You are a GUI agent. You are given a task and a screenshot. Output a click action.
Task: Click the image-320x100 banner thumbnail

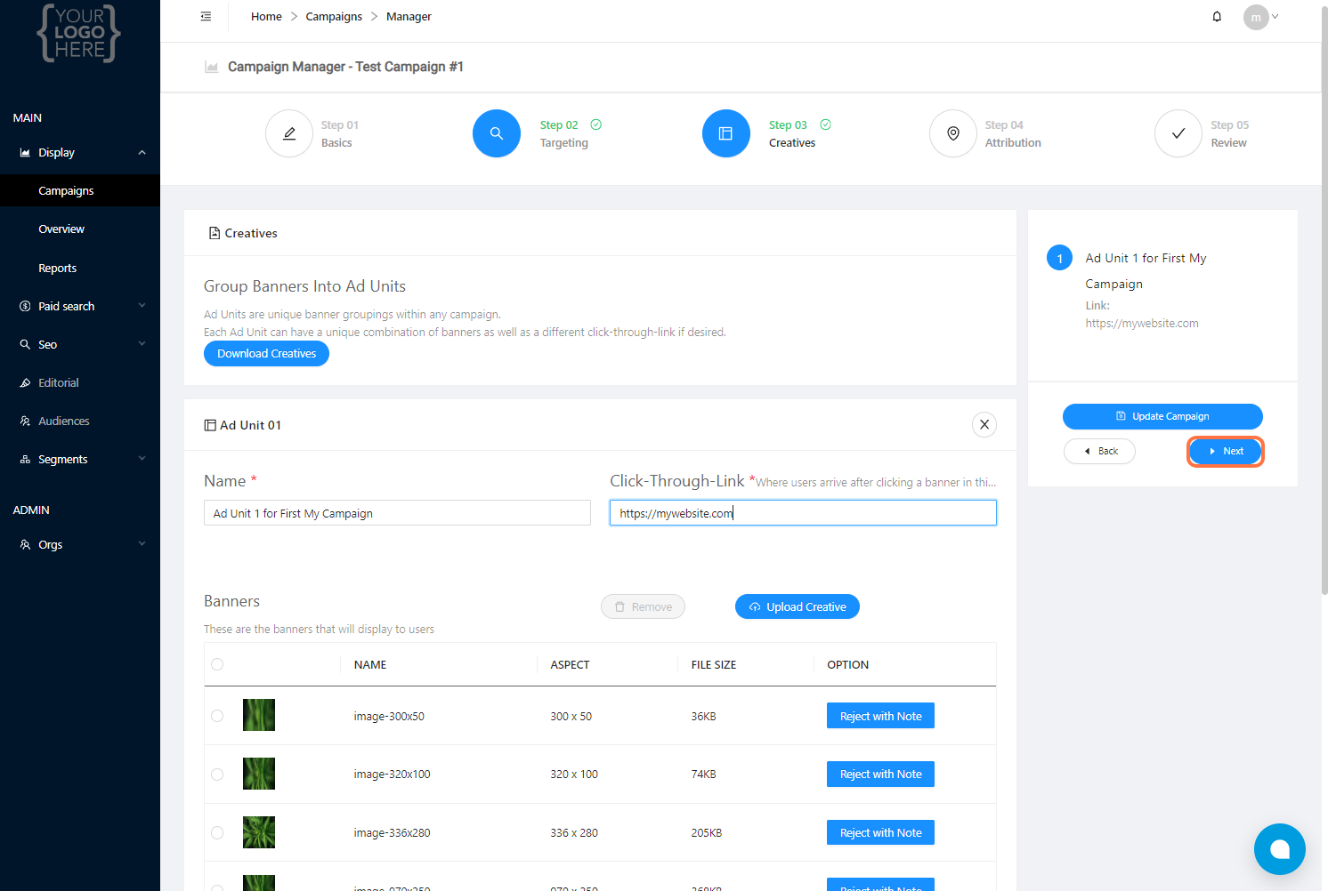pyautogui.click(x=259, y=774)
